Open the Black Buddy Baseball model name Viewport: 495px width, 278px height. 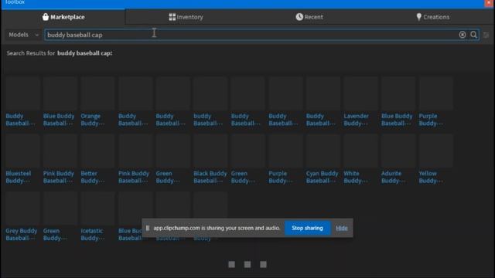click(x=210, y=177)
